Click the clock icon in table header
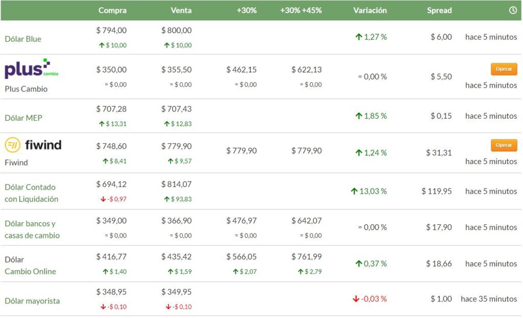 coord(513,10)
